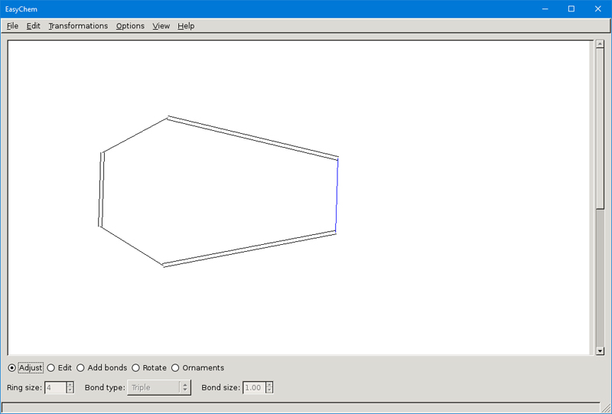
Task: Open the Options menu
Action: click(x=130, y=26)
